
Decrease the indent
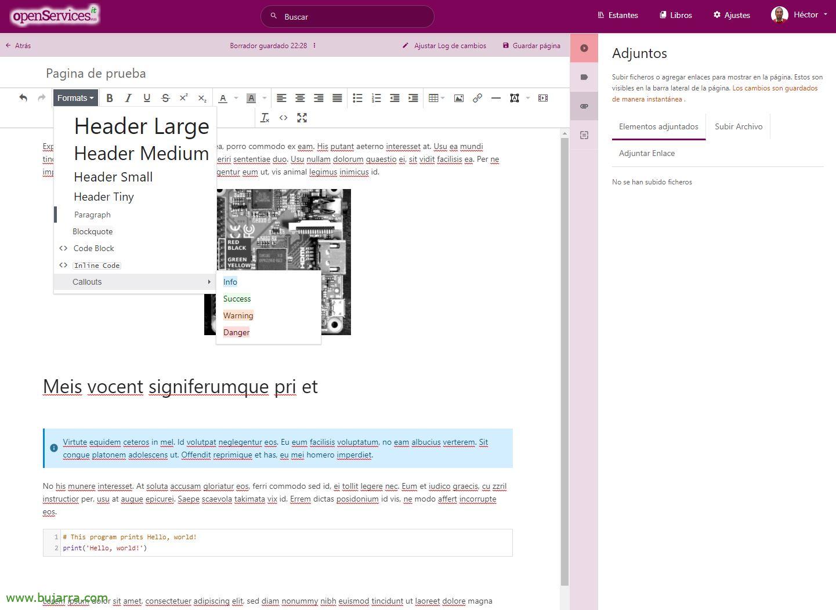[395, 98]
